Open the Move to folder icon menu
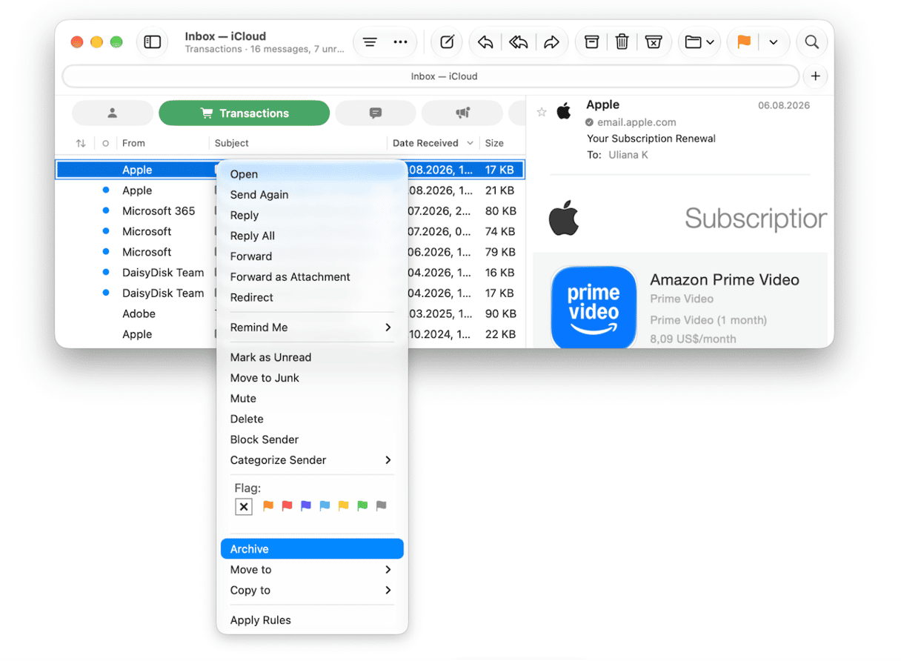This screenshot has height=661, width=901. (x=699, y=42)
